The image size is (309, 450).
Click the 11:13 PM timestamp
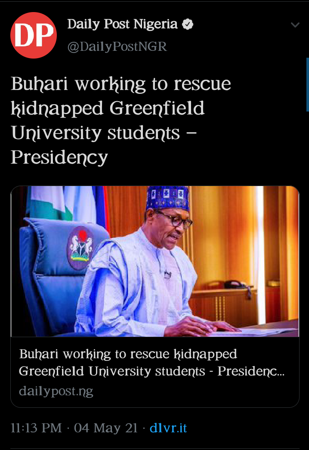[36, 428]
